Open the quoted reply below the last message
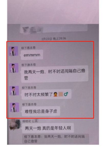This screenshot has width=104, height=150. [x=56, y=139]
